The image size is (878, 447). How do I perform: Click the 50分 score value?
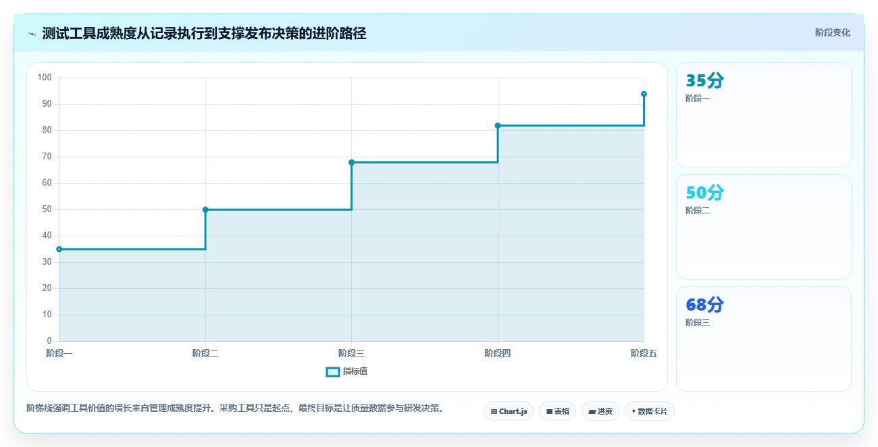point(704,193)
